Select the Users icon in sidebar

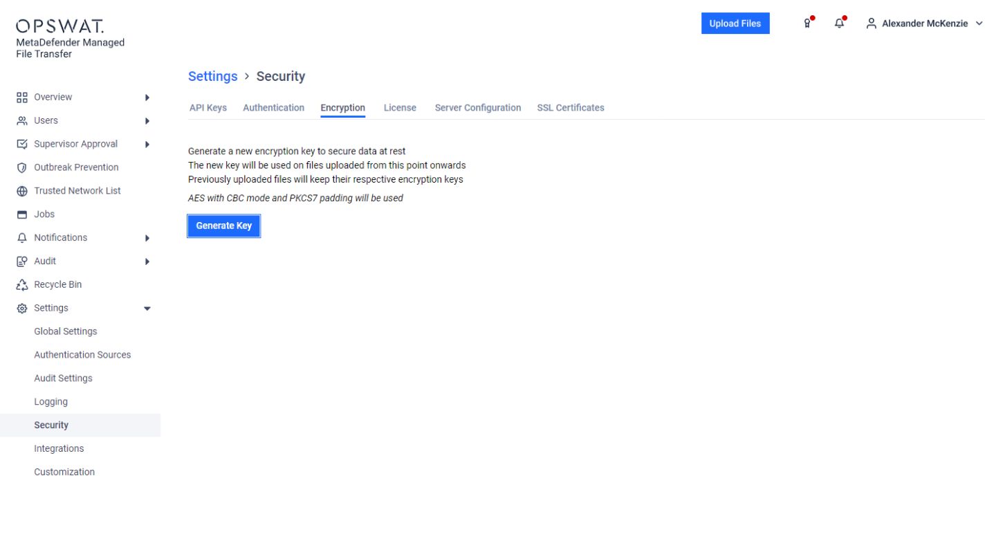click(x=21, y=120)
